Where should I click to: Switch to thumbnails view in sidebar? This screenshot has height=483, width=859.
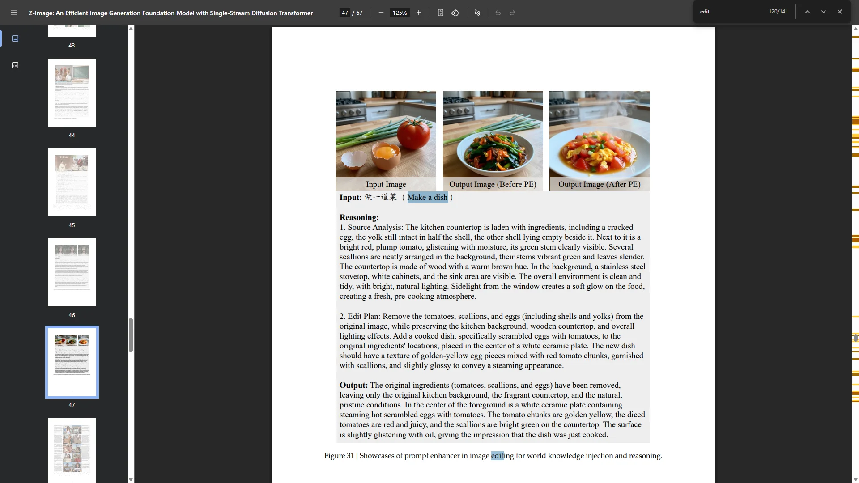[x=15, y=38]
